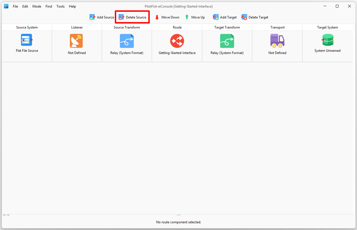
Task: Click the Delete Source button label
Action: [x=136, y=17]
